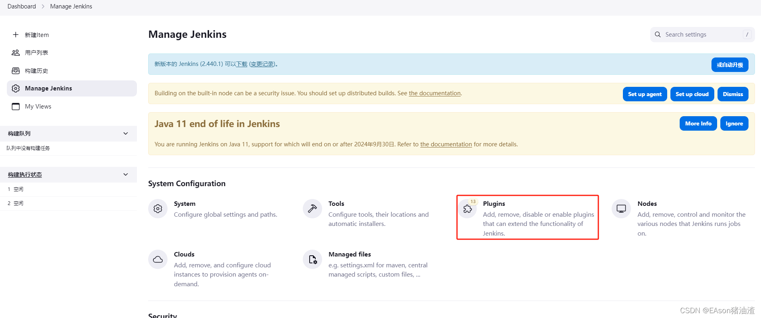The image size is (761, 318).
Task: Click the users icon beside 用户列表
Action: pos(16,53)
